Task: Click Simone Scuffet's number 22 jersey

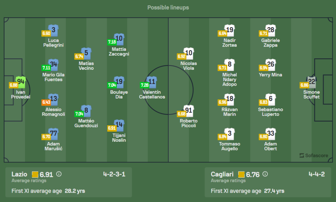Action: pyautogui.click(x=311, y=82)
